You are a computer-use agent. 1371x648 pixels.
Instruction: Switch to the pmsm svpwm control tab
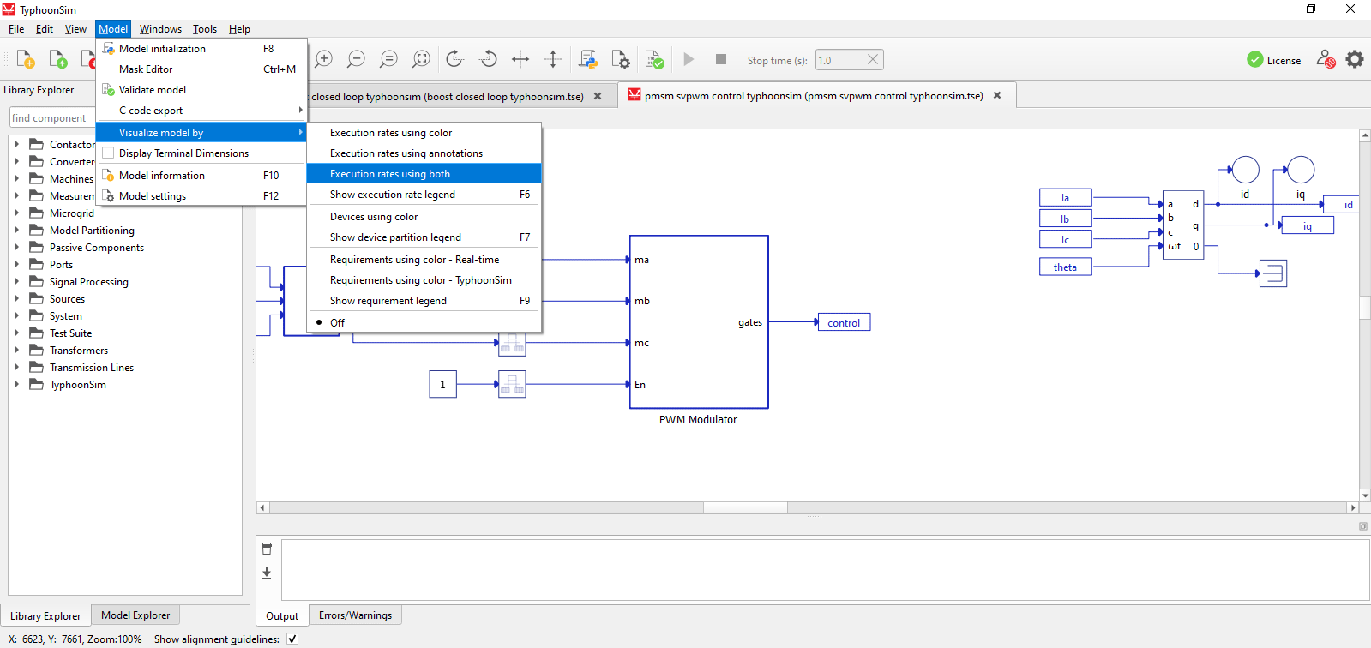[813, 96]
